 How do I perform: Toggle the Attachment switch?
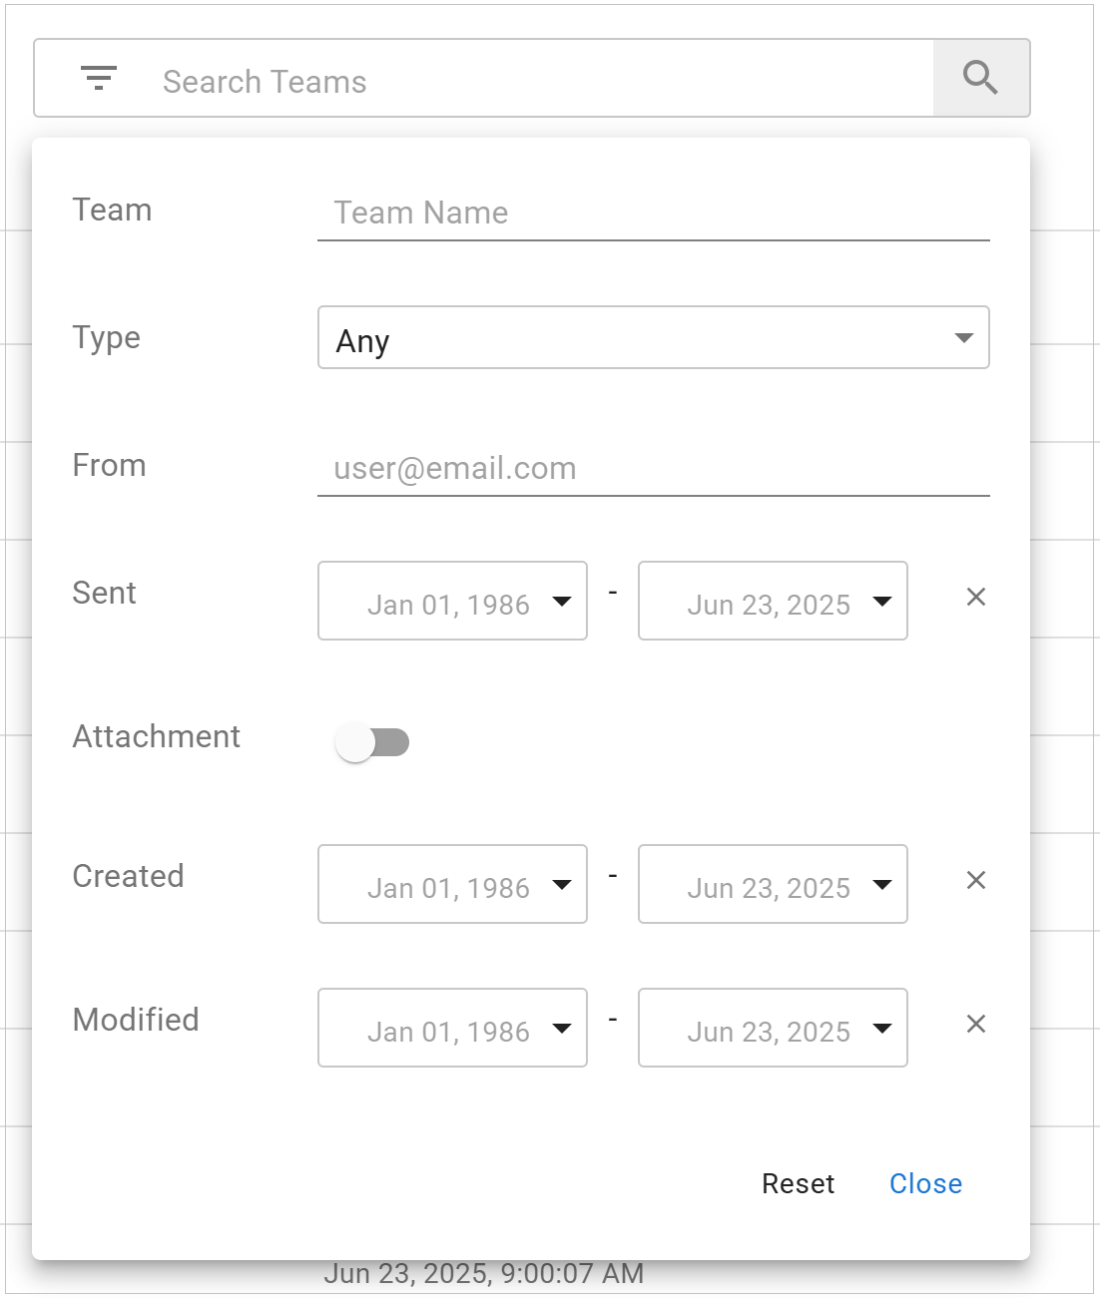point(372,742)
